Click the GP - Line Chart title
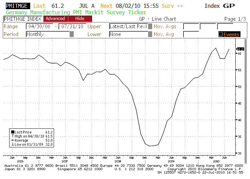This screenshot has height=179, width=250. (x=157, y=19)
